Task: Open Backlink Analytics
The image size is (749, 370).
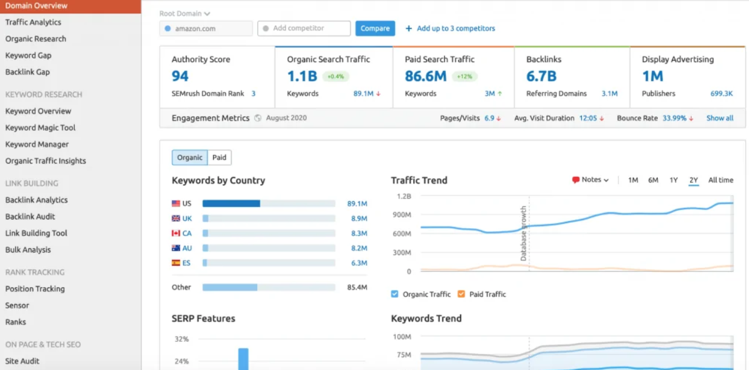Action: pyautogui.click(x=37, y=200)
